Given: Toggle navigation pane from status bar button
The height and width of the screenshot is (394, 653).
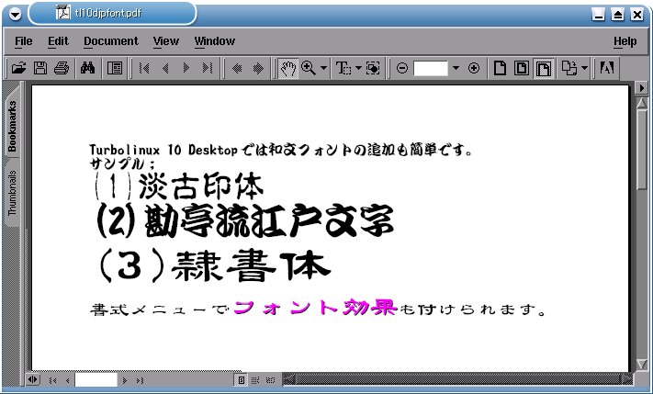Looking at the screenshot, I should tap(32, 380).
